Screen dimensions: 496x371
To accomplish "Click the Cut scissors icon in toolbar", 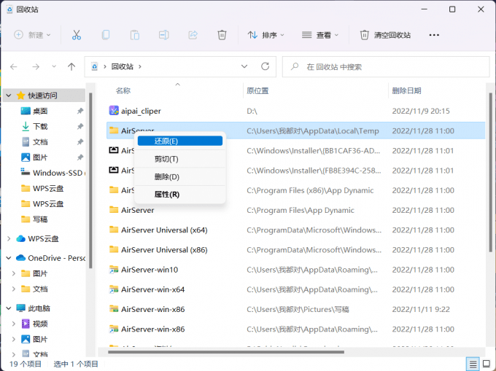I will click(77, 35).
